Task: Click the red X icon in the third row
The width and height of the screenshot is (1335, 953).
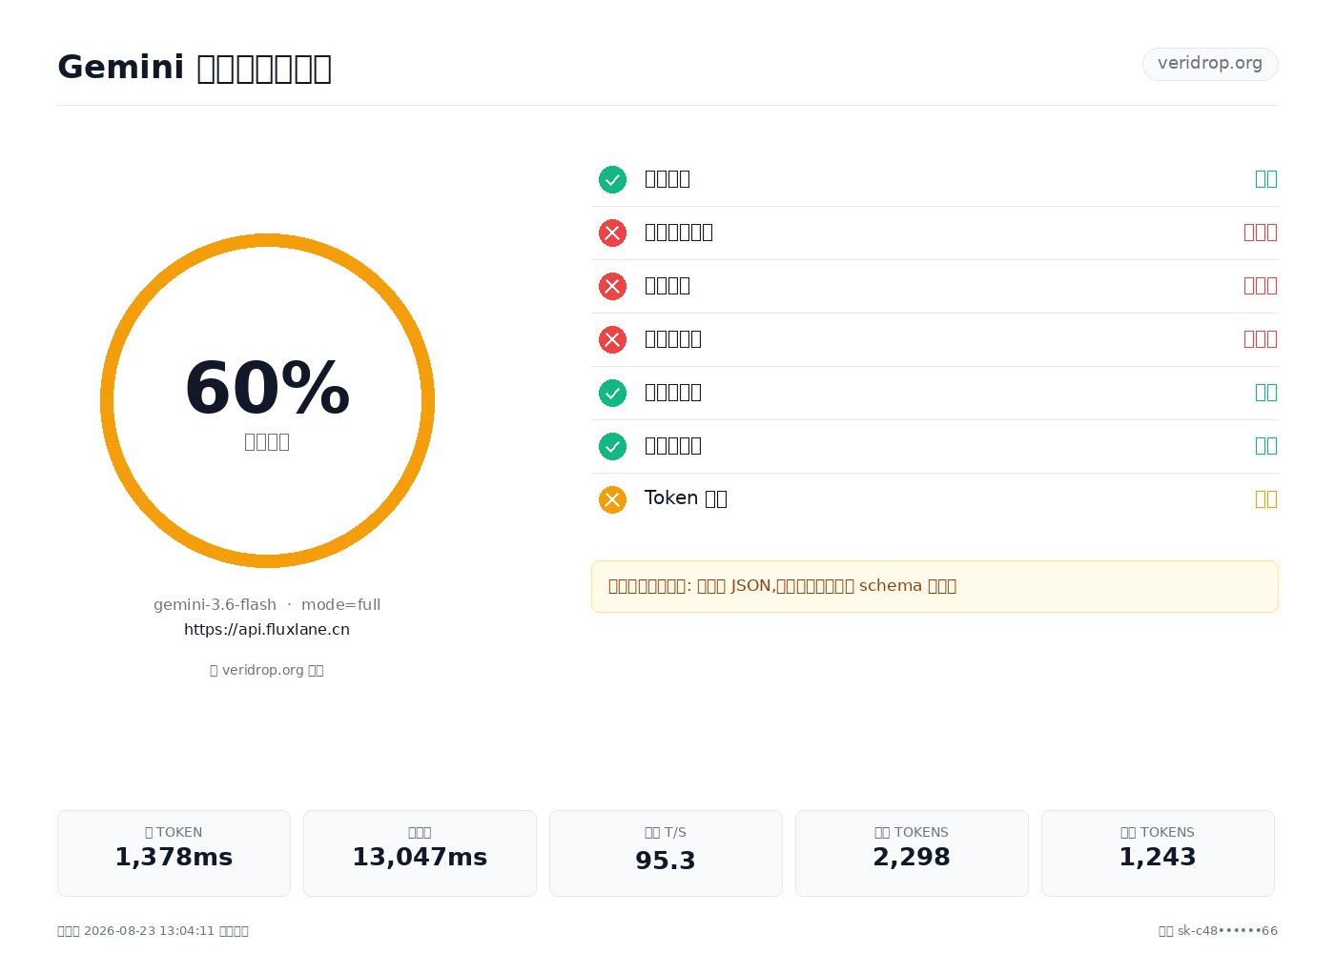Action: (612, 286)
